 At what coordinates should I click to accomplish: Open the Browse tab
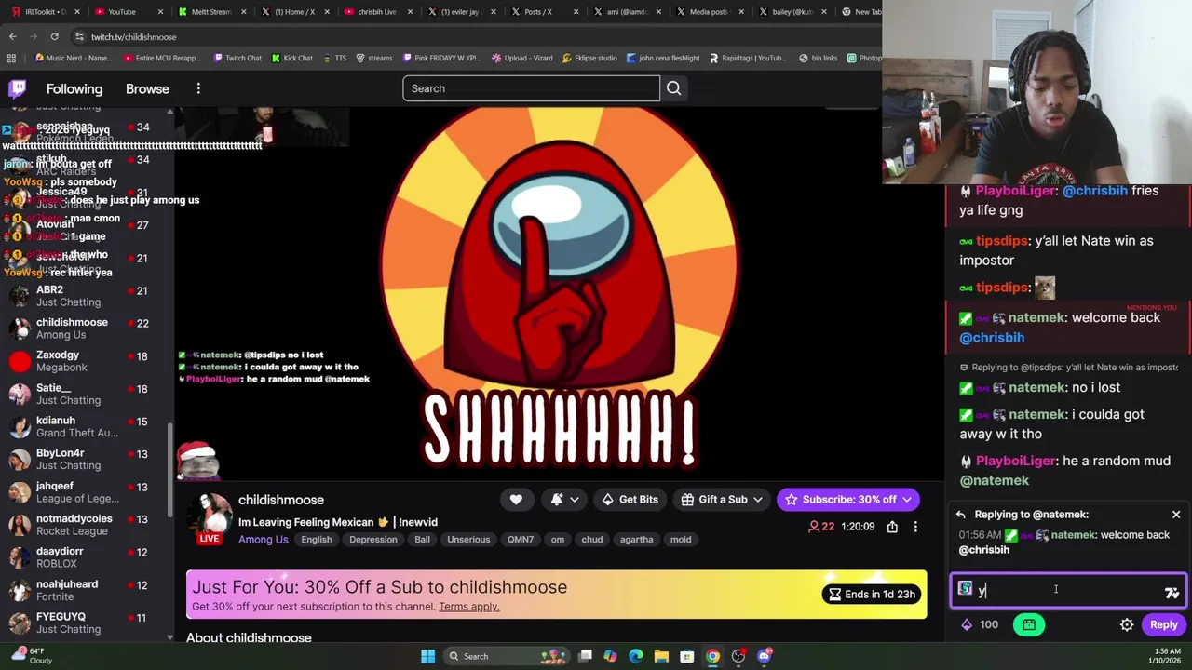click(147, 88)
